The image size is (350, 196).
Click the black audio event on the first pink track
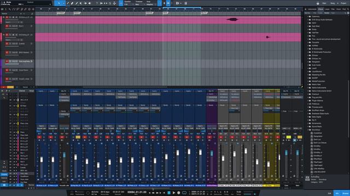coord(232,20)
